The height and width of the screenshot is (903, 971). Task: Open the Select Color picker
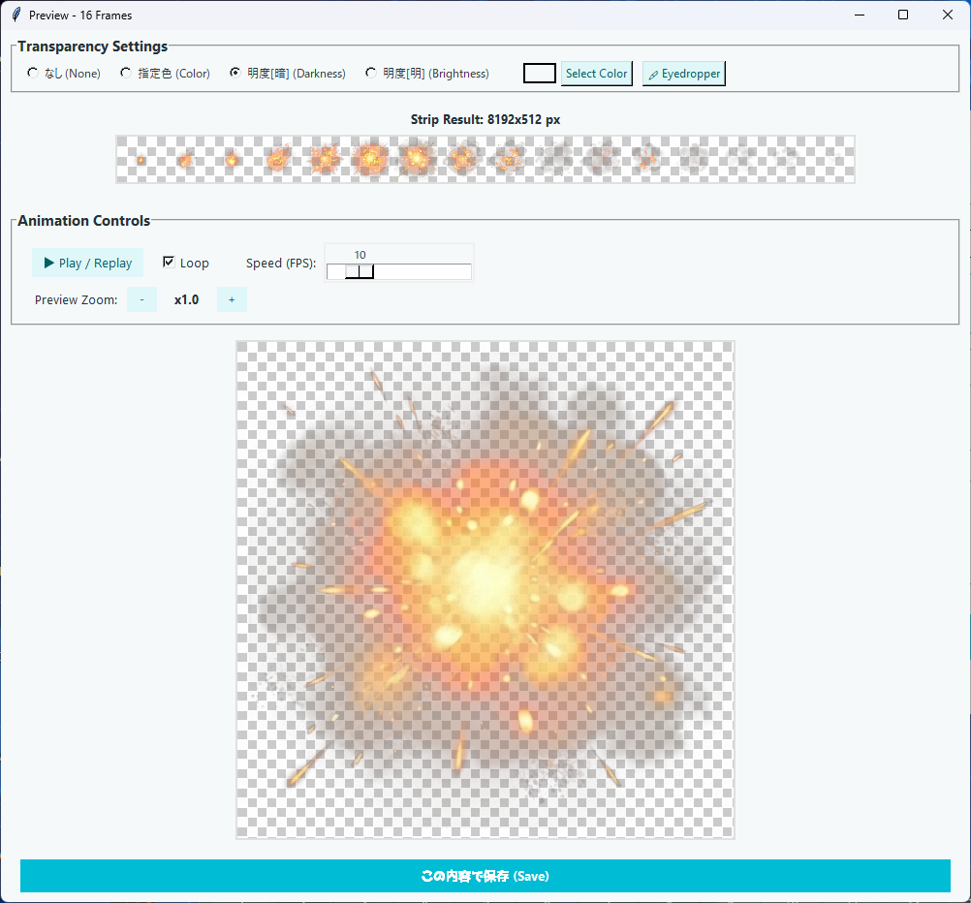click(x=596, y=73)
